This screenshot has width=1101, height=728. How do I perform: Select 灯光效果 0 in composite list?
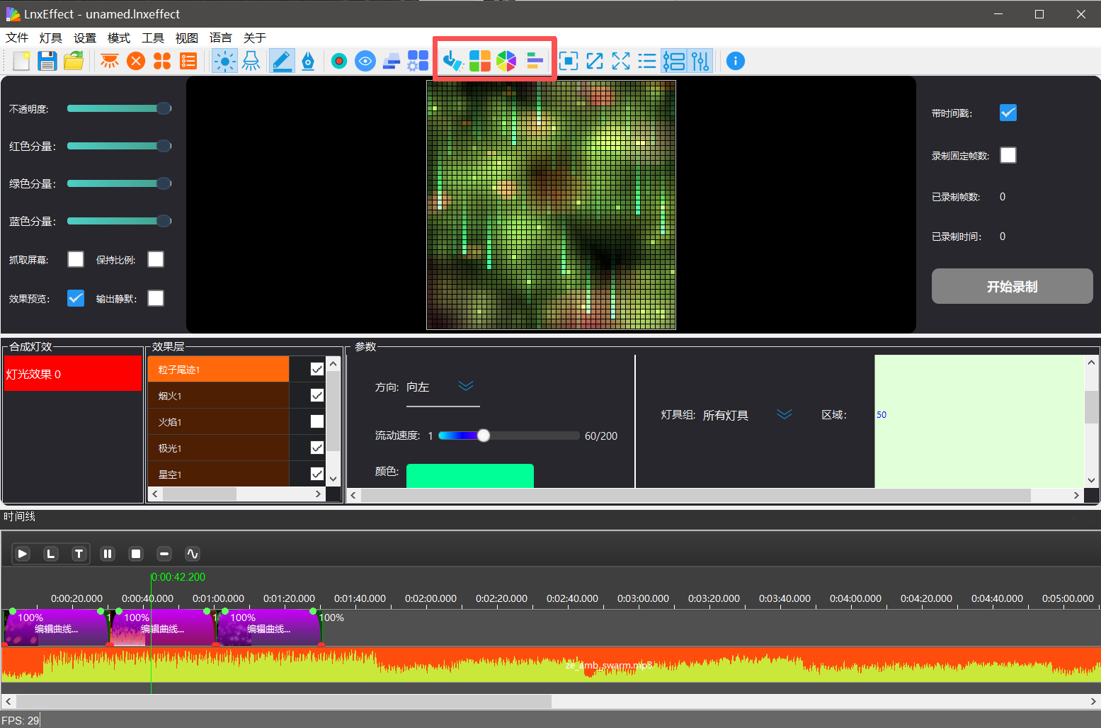[72, 374]
